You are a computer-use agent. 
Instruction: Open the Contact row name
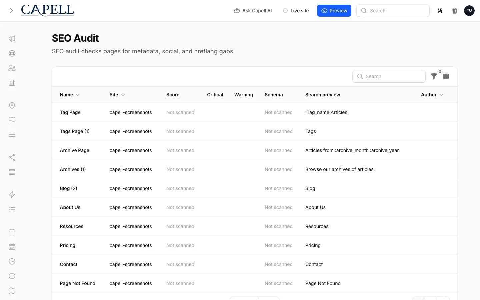coord(69,264)
